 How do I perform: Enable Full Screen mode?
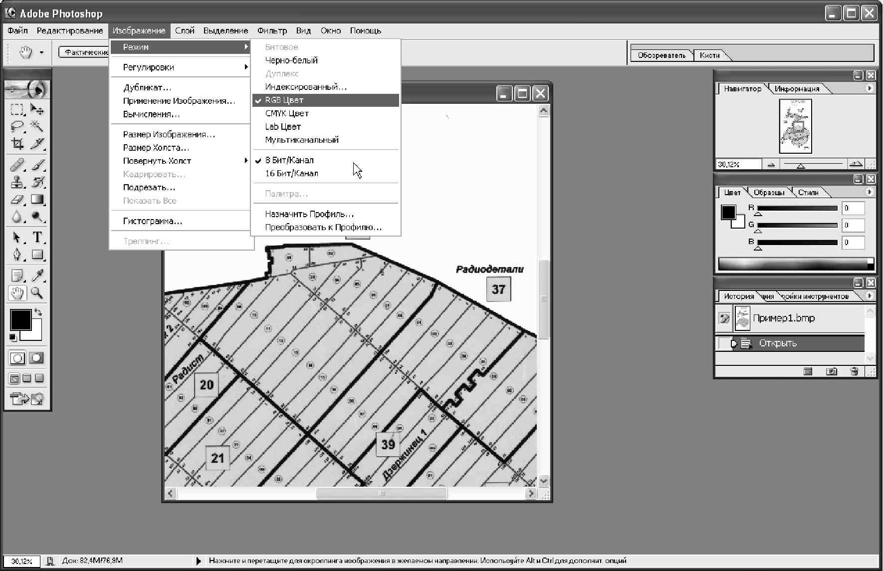(x=39, y=378)
